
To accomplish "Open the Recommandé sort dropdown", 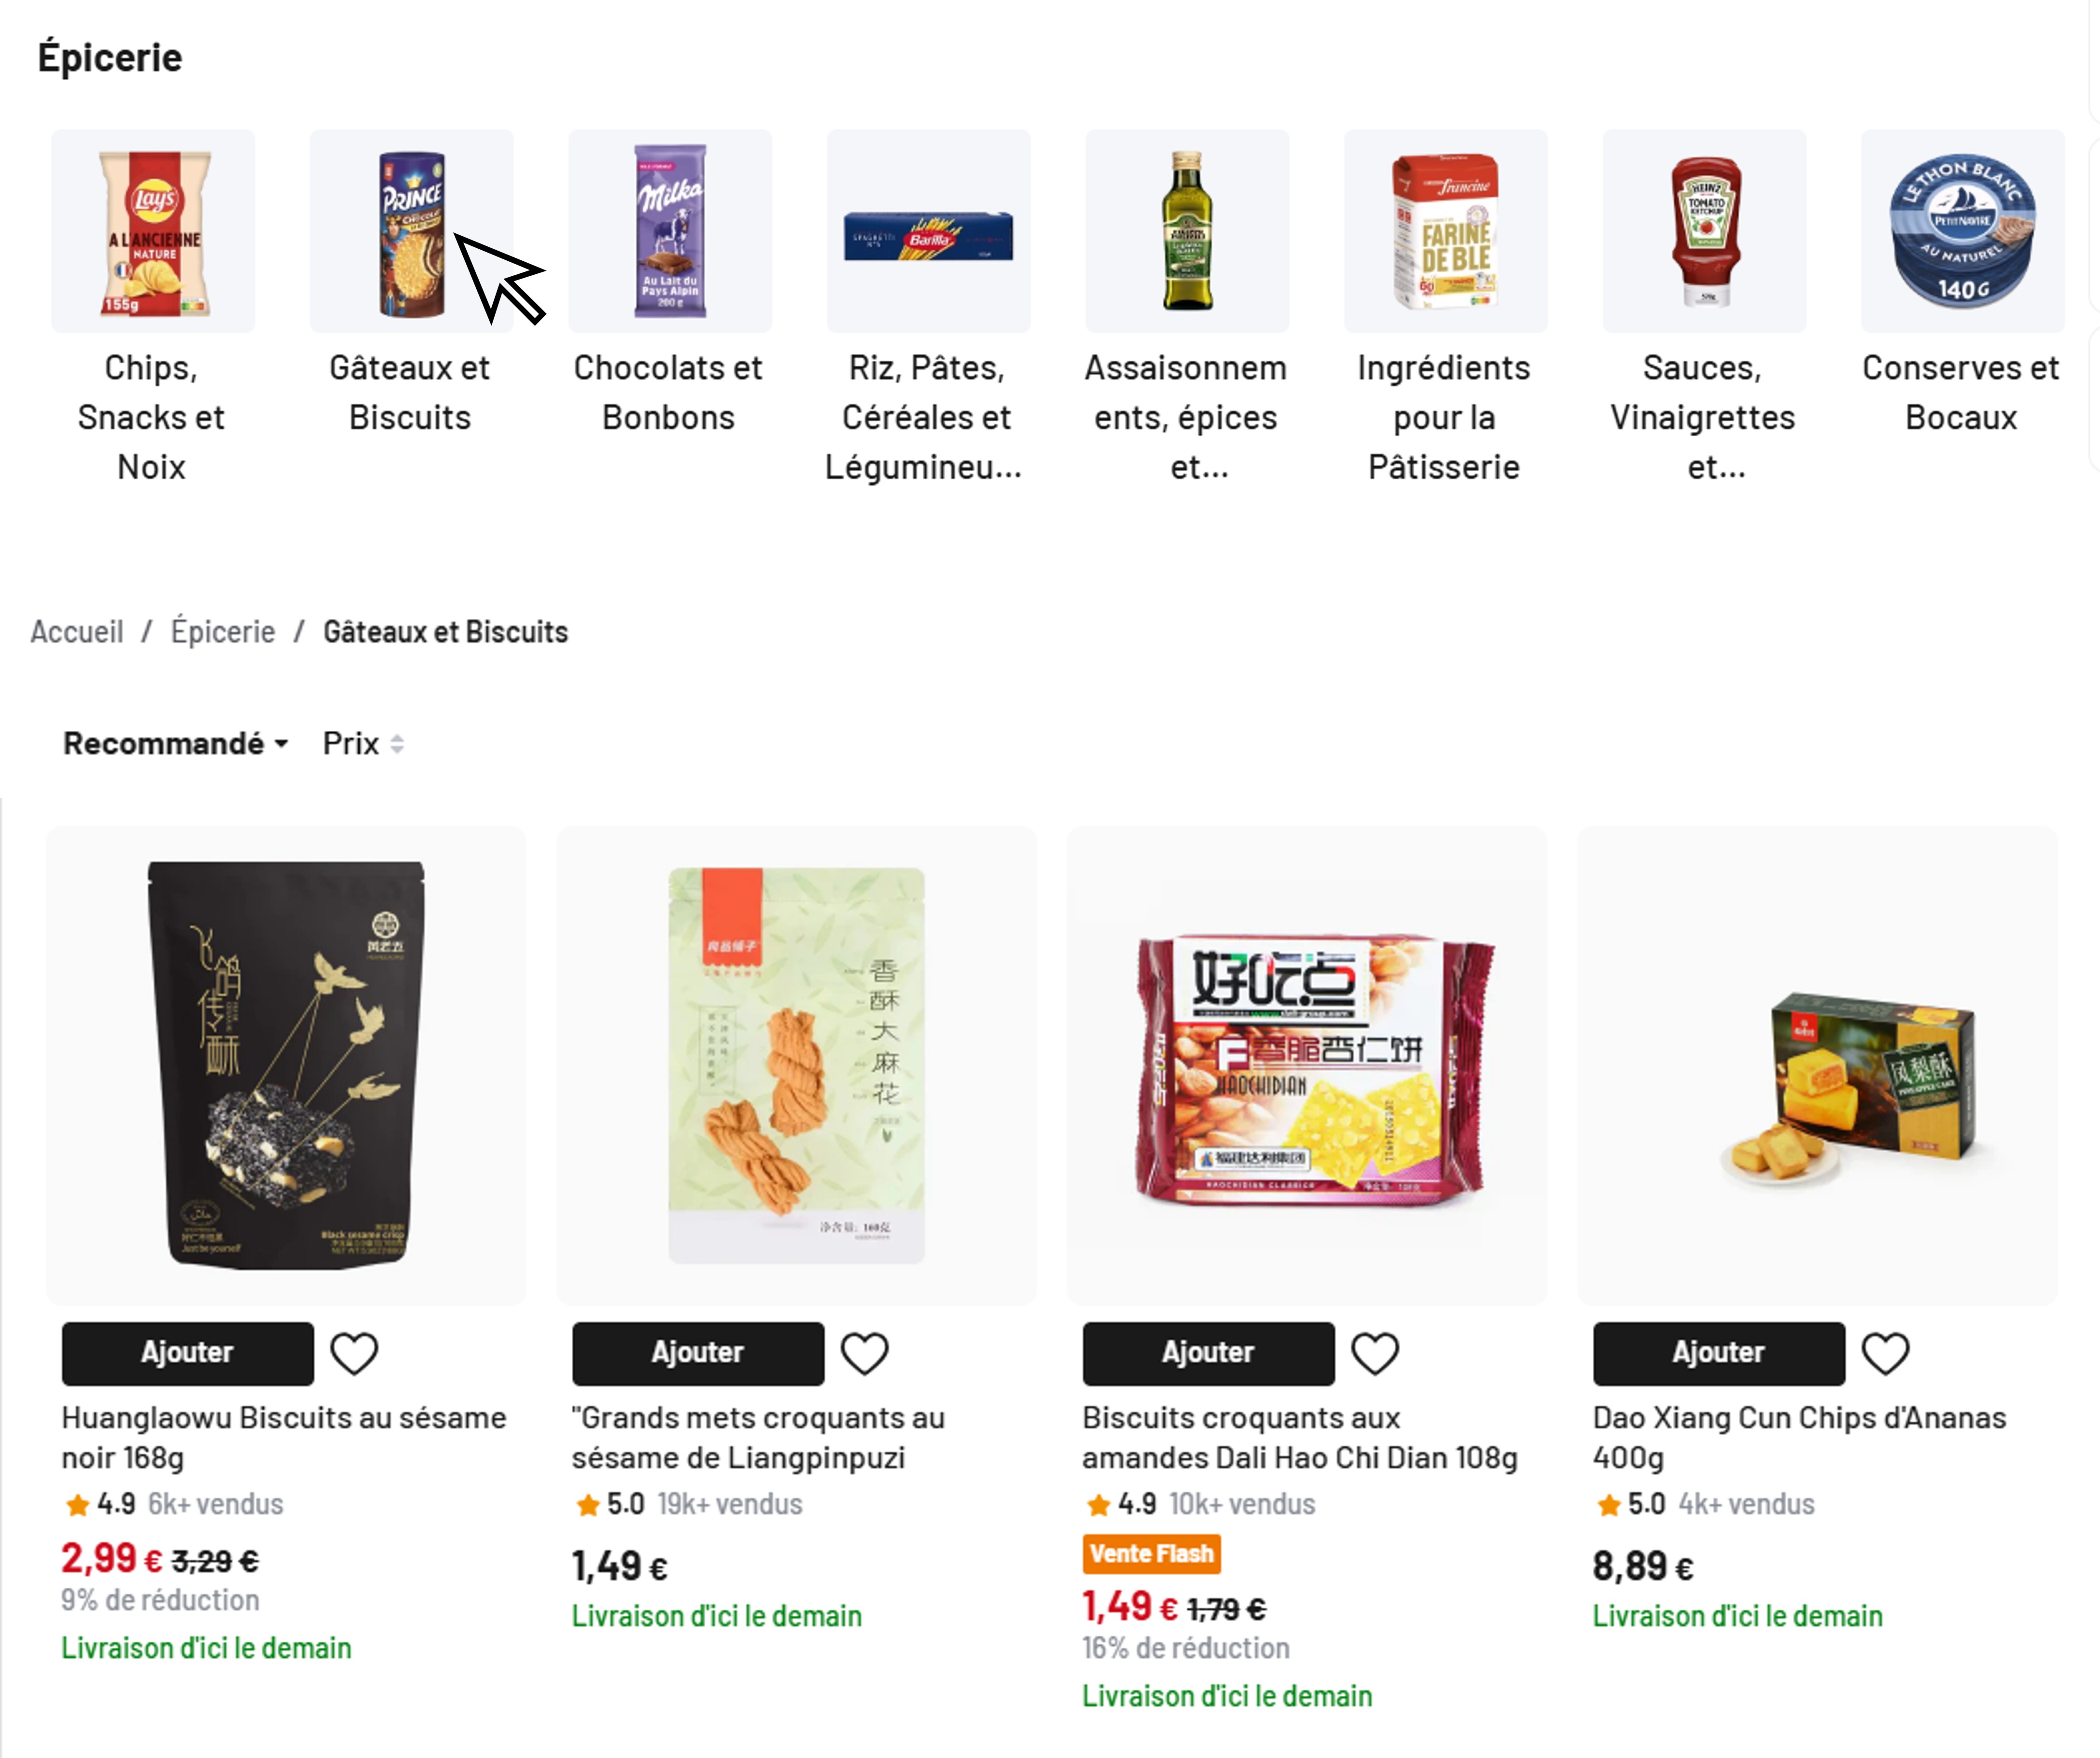I will [176, 744].
